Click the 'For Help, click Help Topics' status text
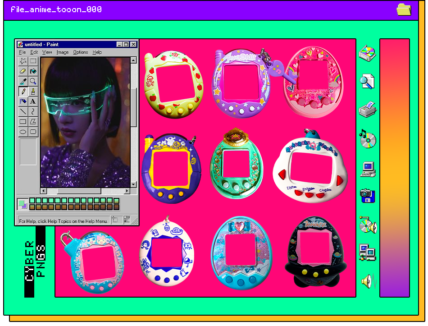Image resolution: width=428 pixels, height=326 pixels. pos(63,221)
